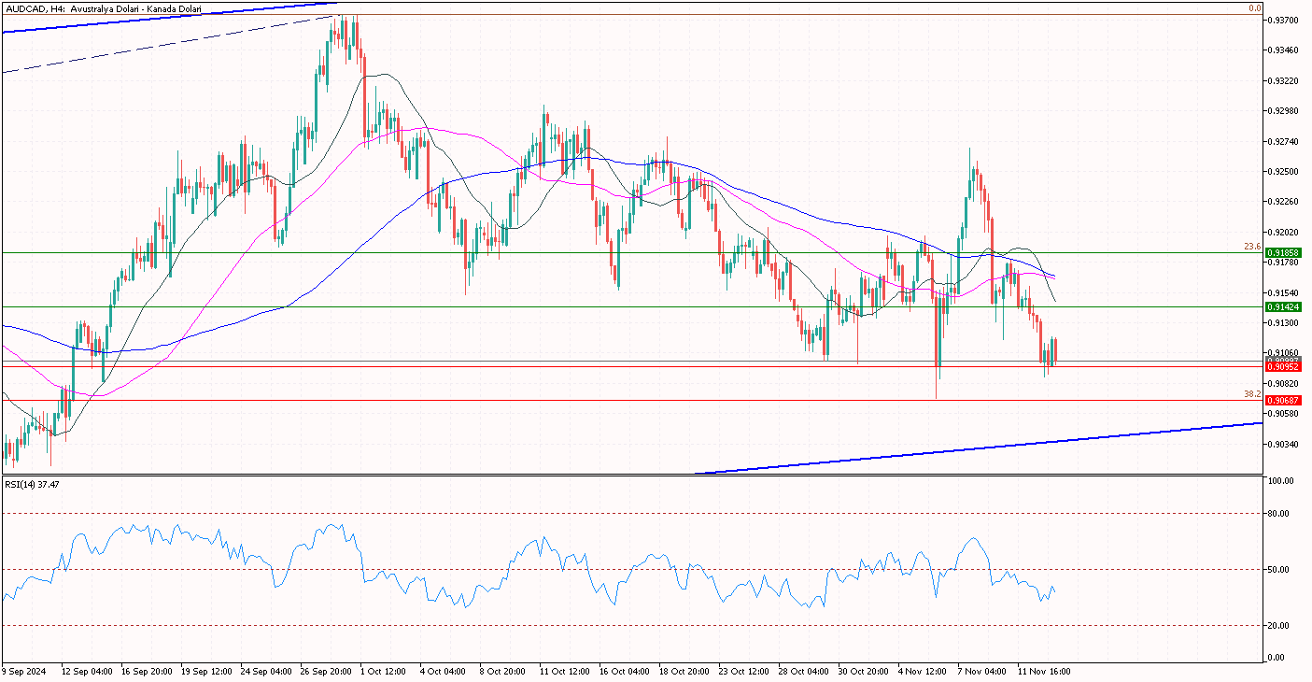This screenshot has height=682, width=1312.
Task: Click the 11 Oct 12:00 date label
Action: point(565,671)
